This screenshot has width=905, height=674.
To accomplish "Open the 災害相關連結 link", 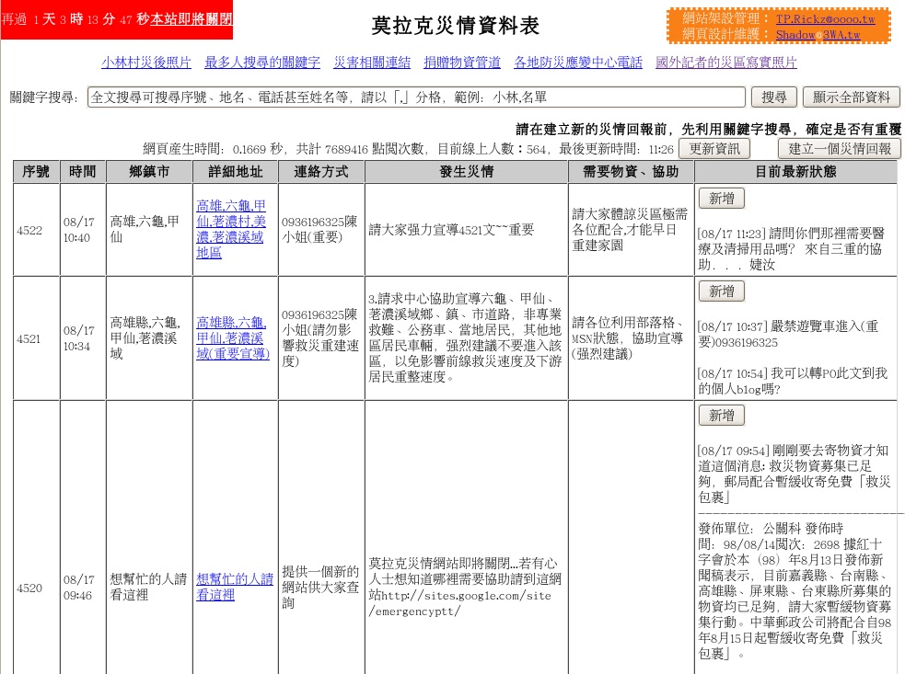I will 372,63.
